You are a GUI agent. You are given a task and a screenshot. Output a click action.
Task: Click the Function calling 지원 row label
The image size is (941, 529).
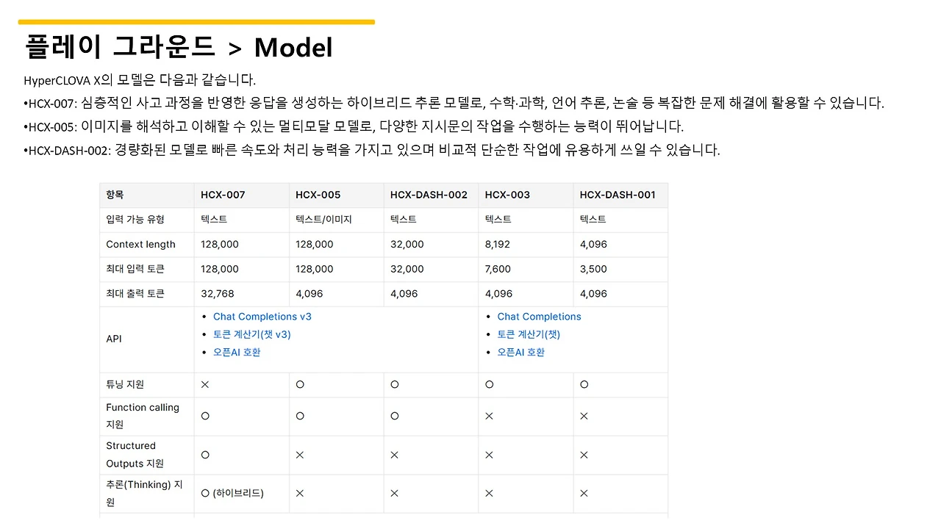tap(143, 416)
